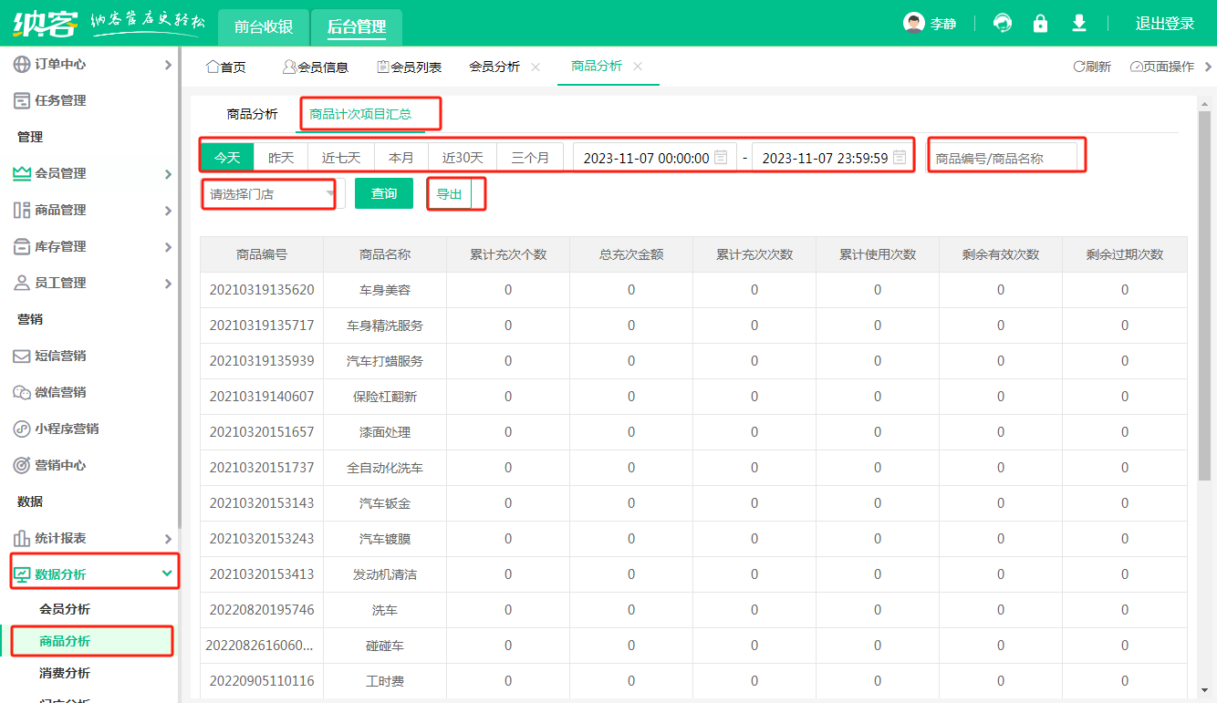打开客服帮助图标
This screenshot has height=703, width=1217.
pos(1002,23)
